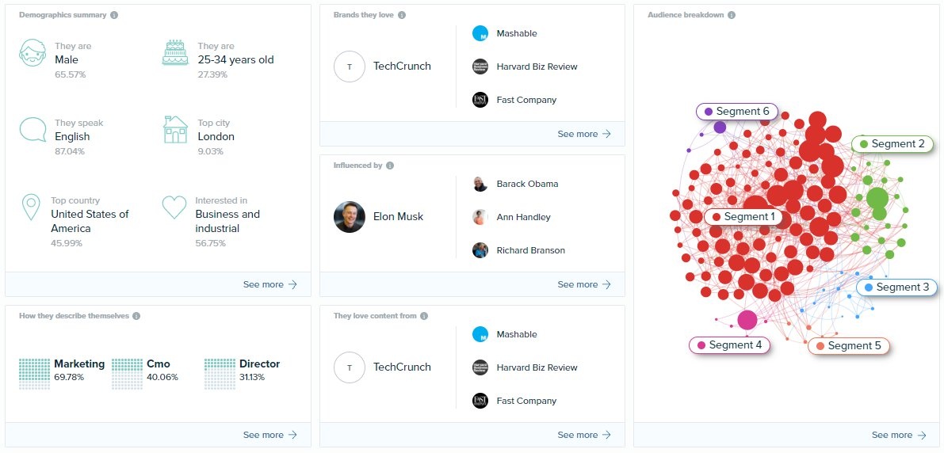Click the top city house icon
Screen dimensions: 944x453
(x=175, y=129)
